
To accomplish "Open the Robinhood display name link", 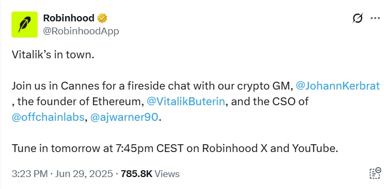I will click(69, 18).
